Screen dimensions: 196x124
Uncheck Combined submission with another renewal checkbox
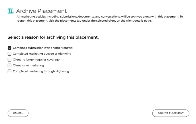[x=9, y=48]
